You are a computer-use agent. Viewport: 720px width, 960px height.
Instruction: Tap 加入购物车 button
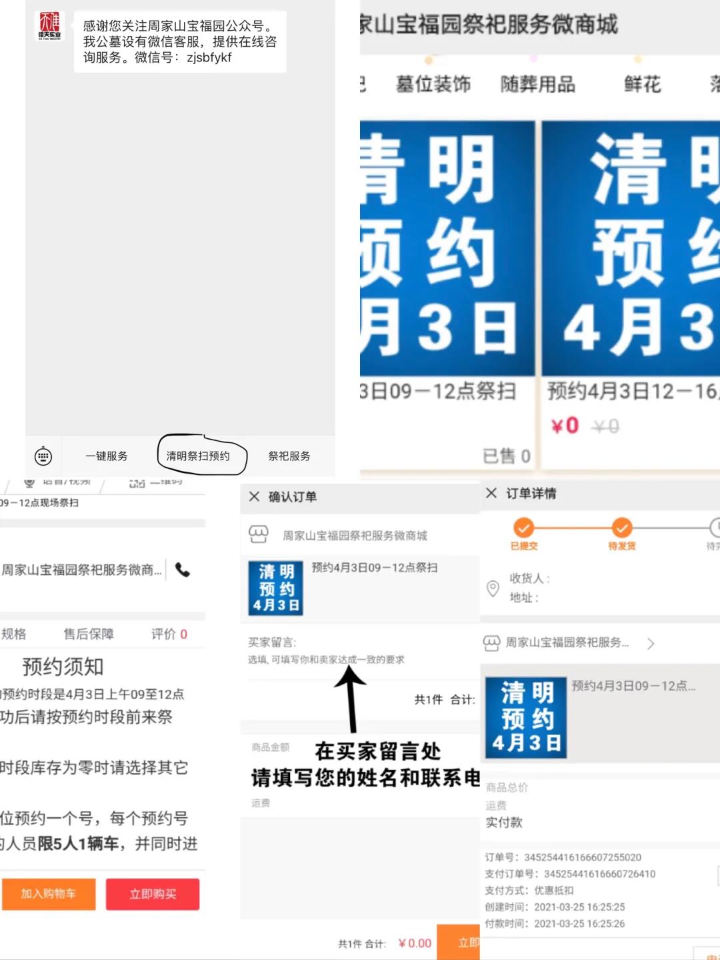(x=49, y=894)
